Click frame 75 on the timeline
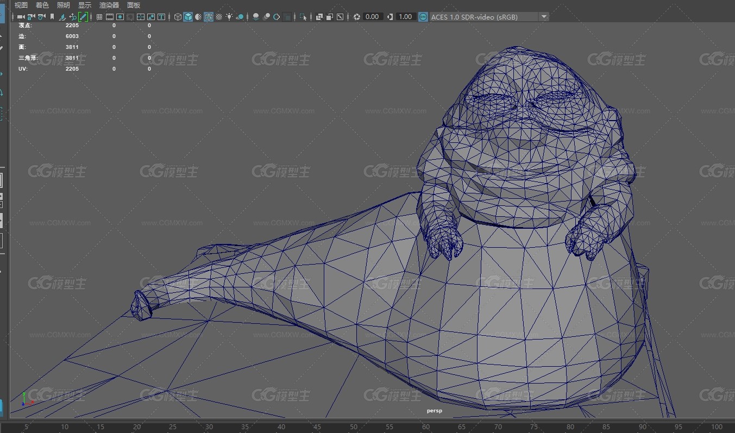Screen dimensions: 735x433 coord(534,427)
